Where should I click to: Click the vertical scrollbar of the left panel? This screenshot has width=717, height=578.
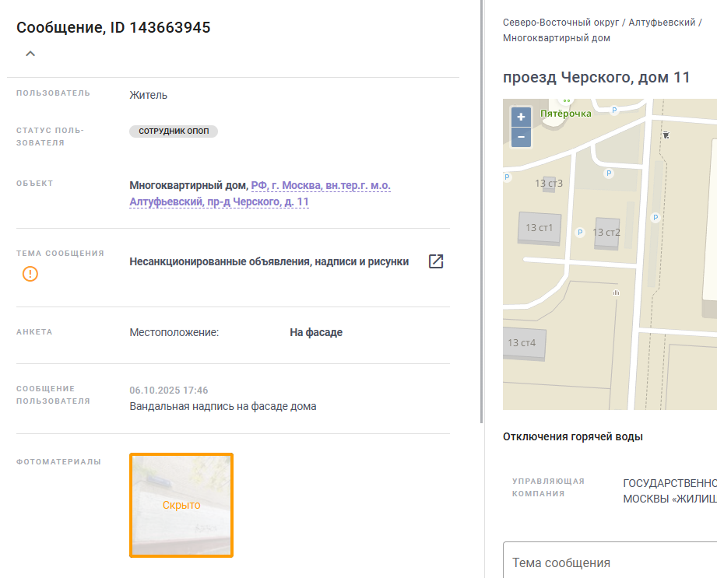(482, 211)
